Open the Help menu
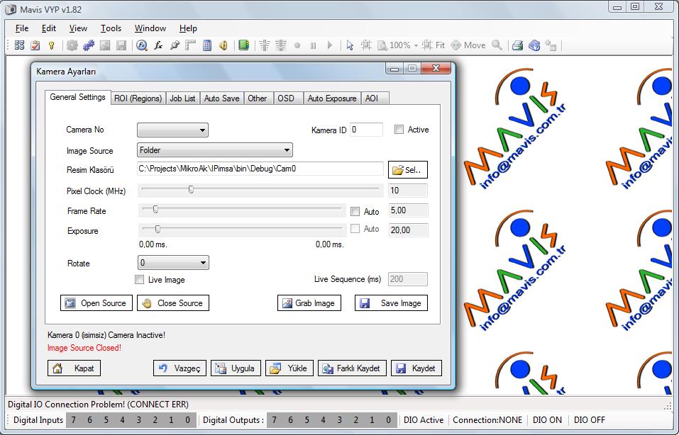This screenshot has width=679, height=435. pos(188,28)
